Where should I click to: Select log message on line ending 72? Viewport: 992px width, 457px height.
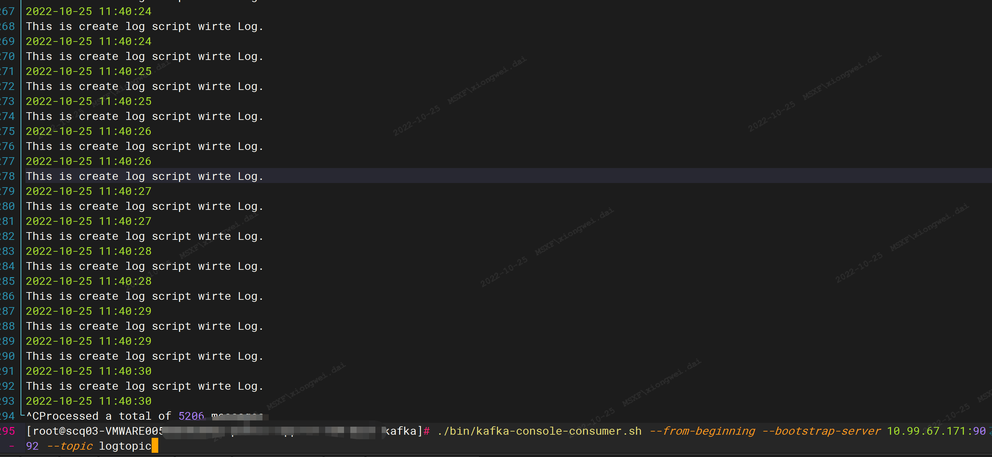coord(144,87)
